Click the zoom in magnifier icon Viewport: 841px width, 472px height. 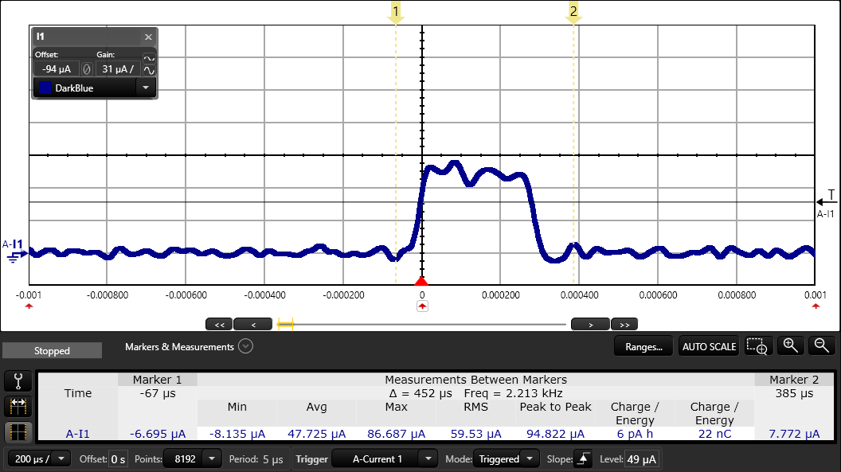click(790, 345)
